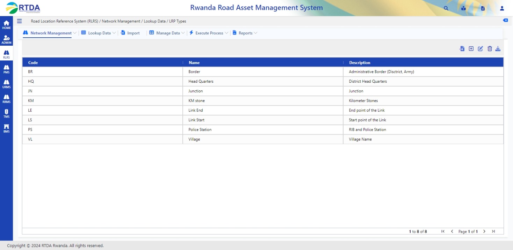Select the RLRS sidebar module
This screenshot has height=250, width=513.
[6, 54]
